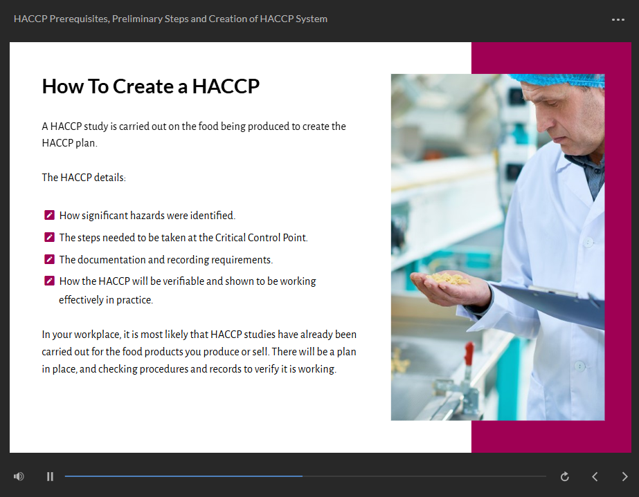Click pencil icon beside 'How the HACCP will be verifiable'
The image size is (639, 497).
coord(49,281)
